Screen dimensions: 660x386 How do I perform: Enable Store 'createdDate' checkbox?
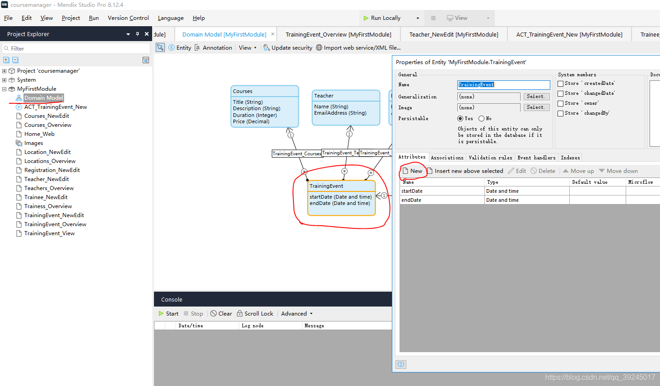(561, 84)
